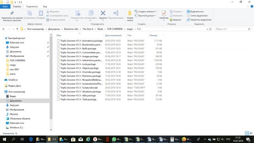The width and height of the screenshot is (254, 143).
Task: Open Microsoft Store on the taskbar
Action: 73,139
